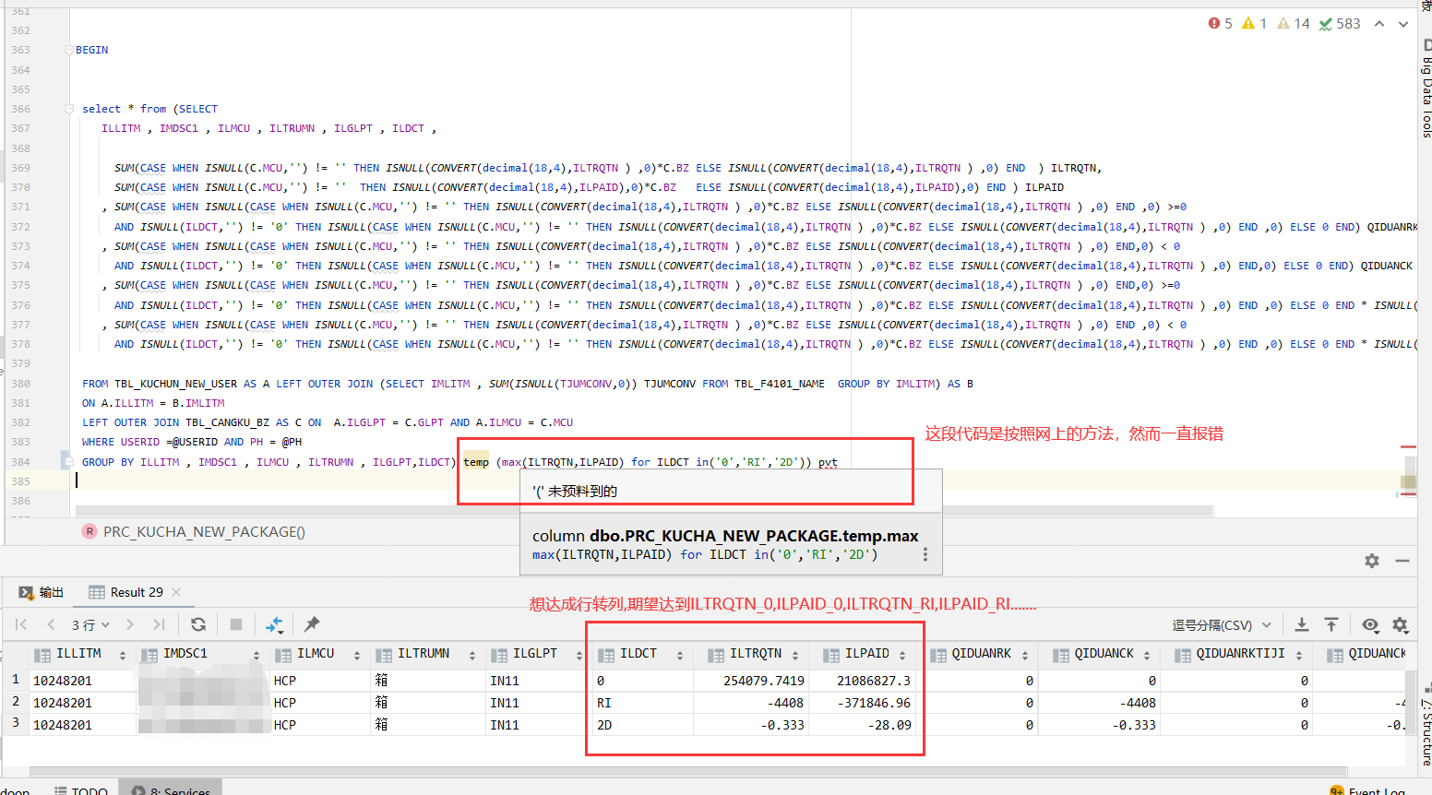Select row number 1 in result grid

15,680
